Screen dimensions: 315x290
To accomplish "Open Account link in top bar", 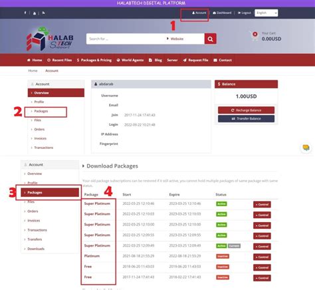I will [x=199, y=13].
